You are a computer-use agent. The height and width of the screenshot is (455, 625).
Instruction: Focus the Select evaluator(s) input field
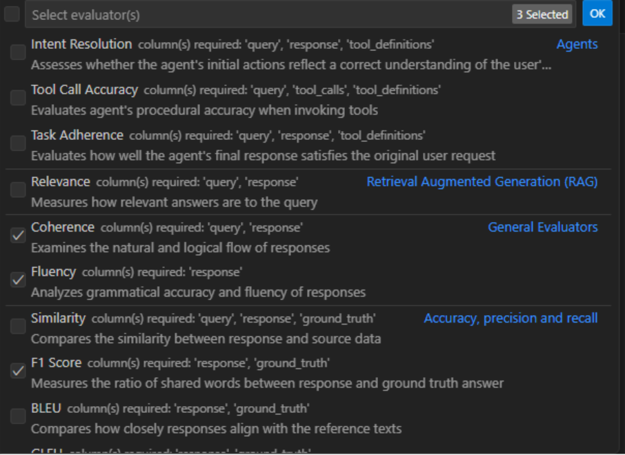click(268, 14)
